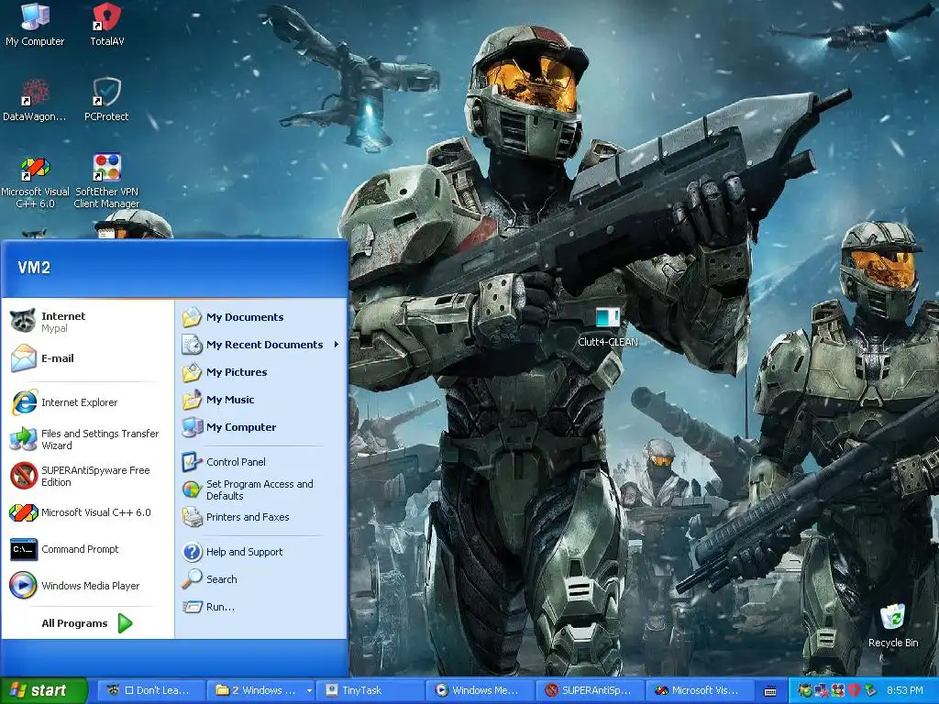The height and width of the screenshot is (704, 939).
Task: Switch to Microsoft Visual C++ taskbar button
Action: pyautogui.click(x=700, y=690)
